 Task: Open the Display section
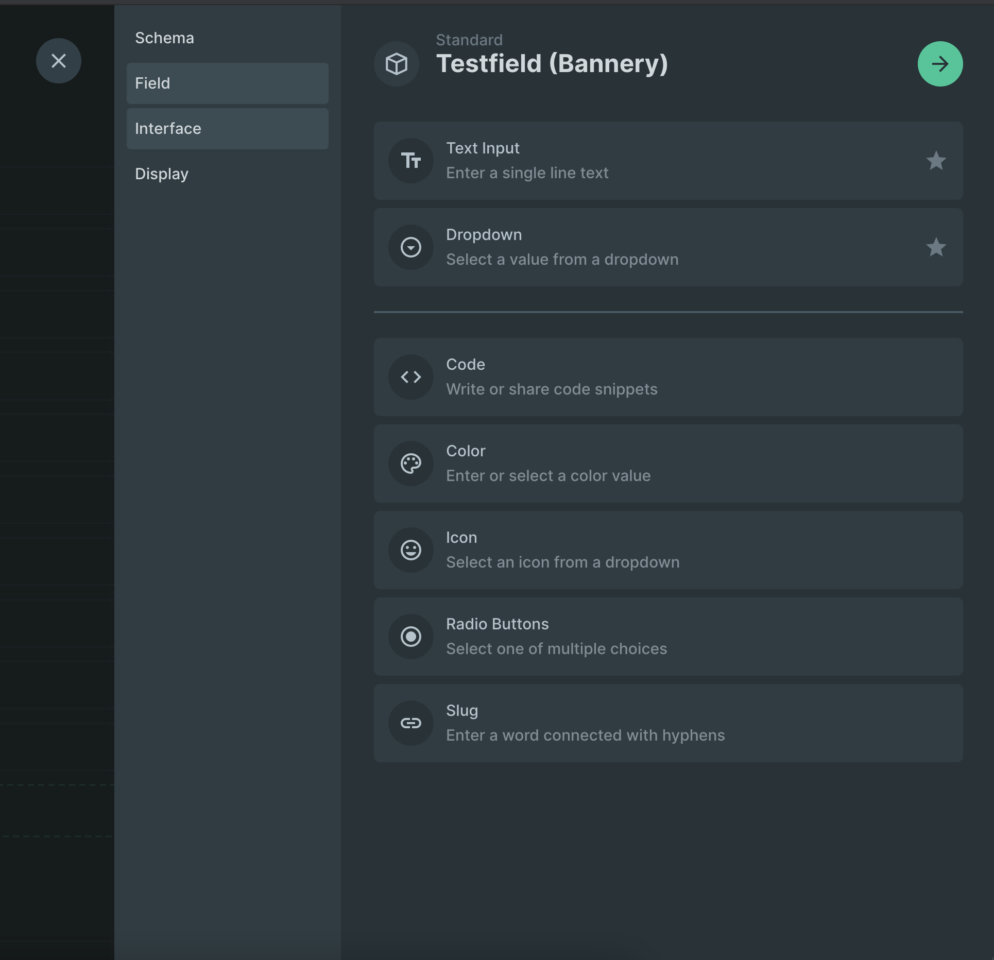click(x=161, y=174)
